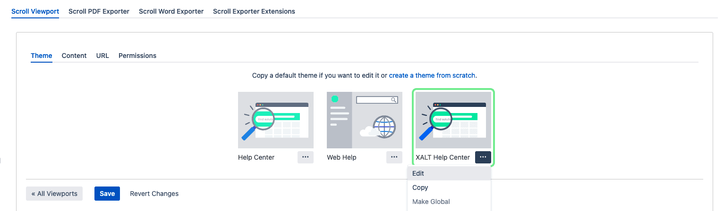Screen dimensions: 724x211
Task: Click the Web Help theme label
Action: (x=341, y=157)
